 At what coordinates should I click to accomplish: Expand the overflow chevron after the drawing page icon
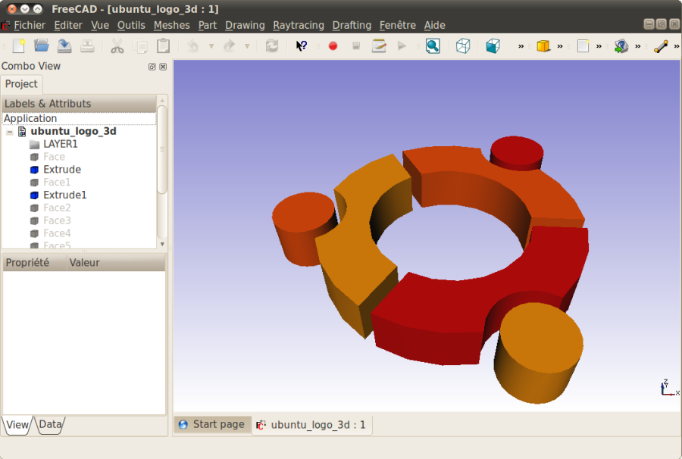(x=599, y=46)
